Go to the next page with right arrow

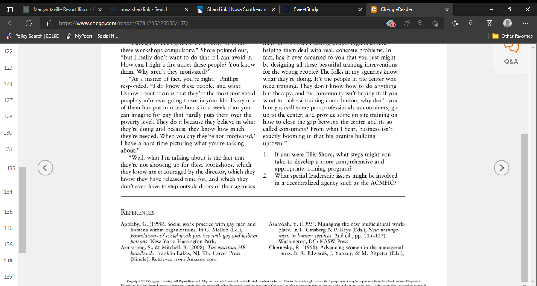[501, 168]
